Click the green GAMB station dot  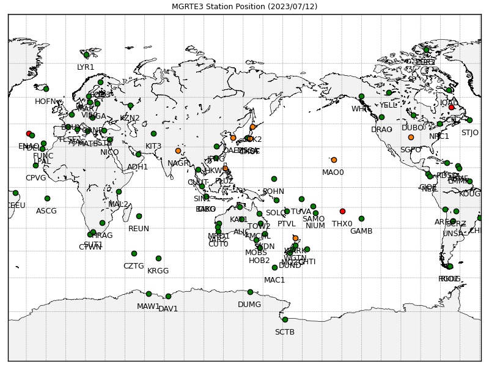pos(361,219)
